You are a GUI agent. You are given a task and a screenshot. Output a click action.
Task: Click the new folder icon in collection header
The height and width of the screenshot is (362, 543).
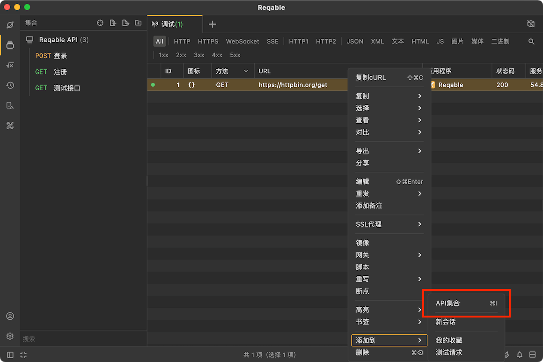pyautogui.click(x=138, y=23)
